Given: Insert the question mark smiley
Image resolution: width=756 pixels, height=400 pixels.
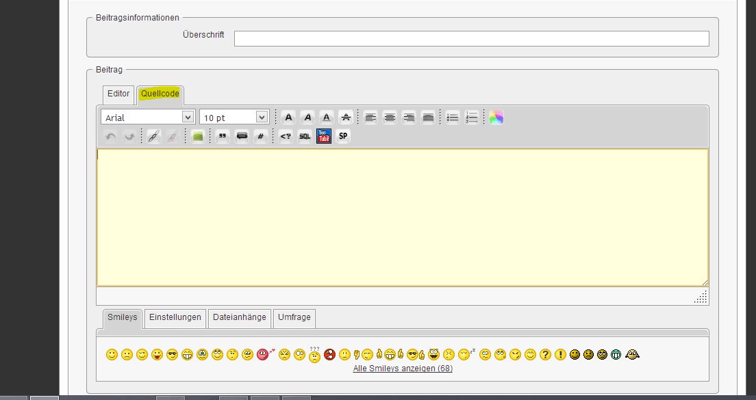Looking at the screenshot, I should 545,354.
